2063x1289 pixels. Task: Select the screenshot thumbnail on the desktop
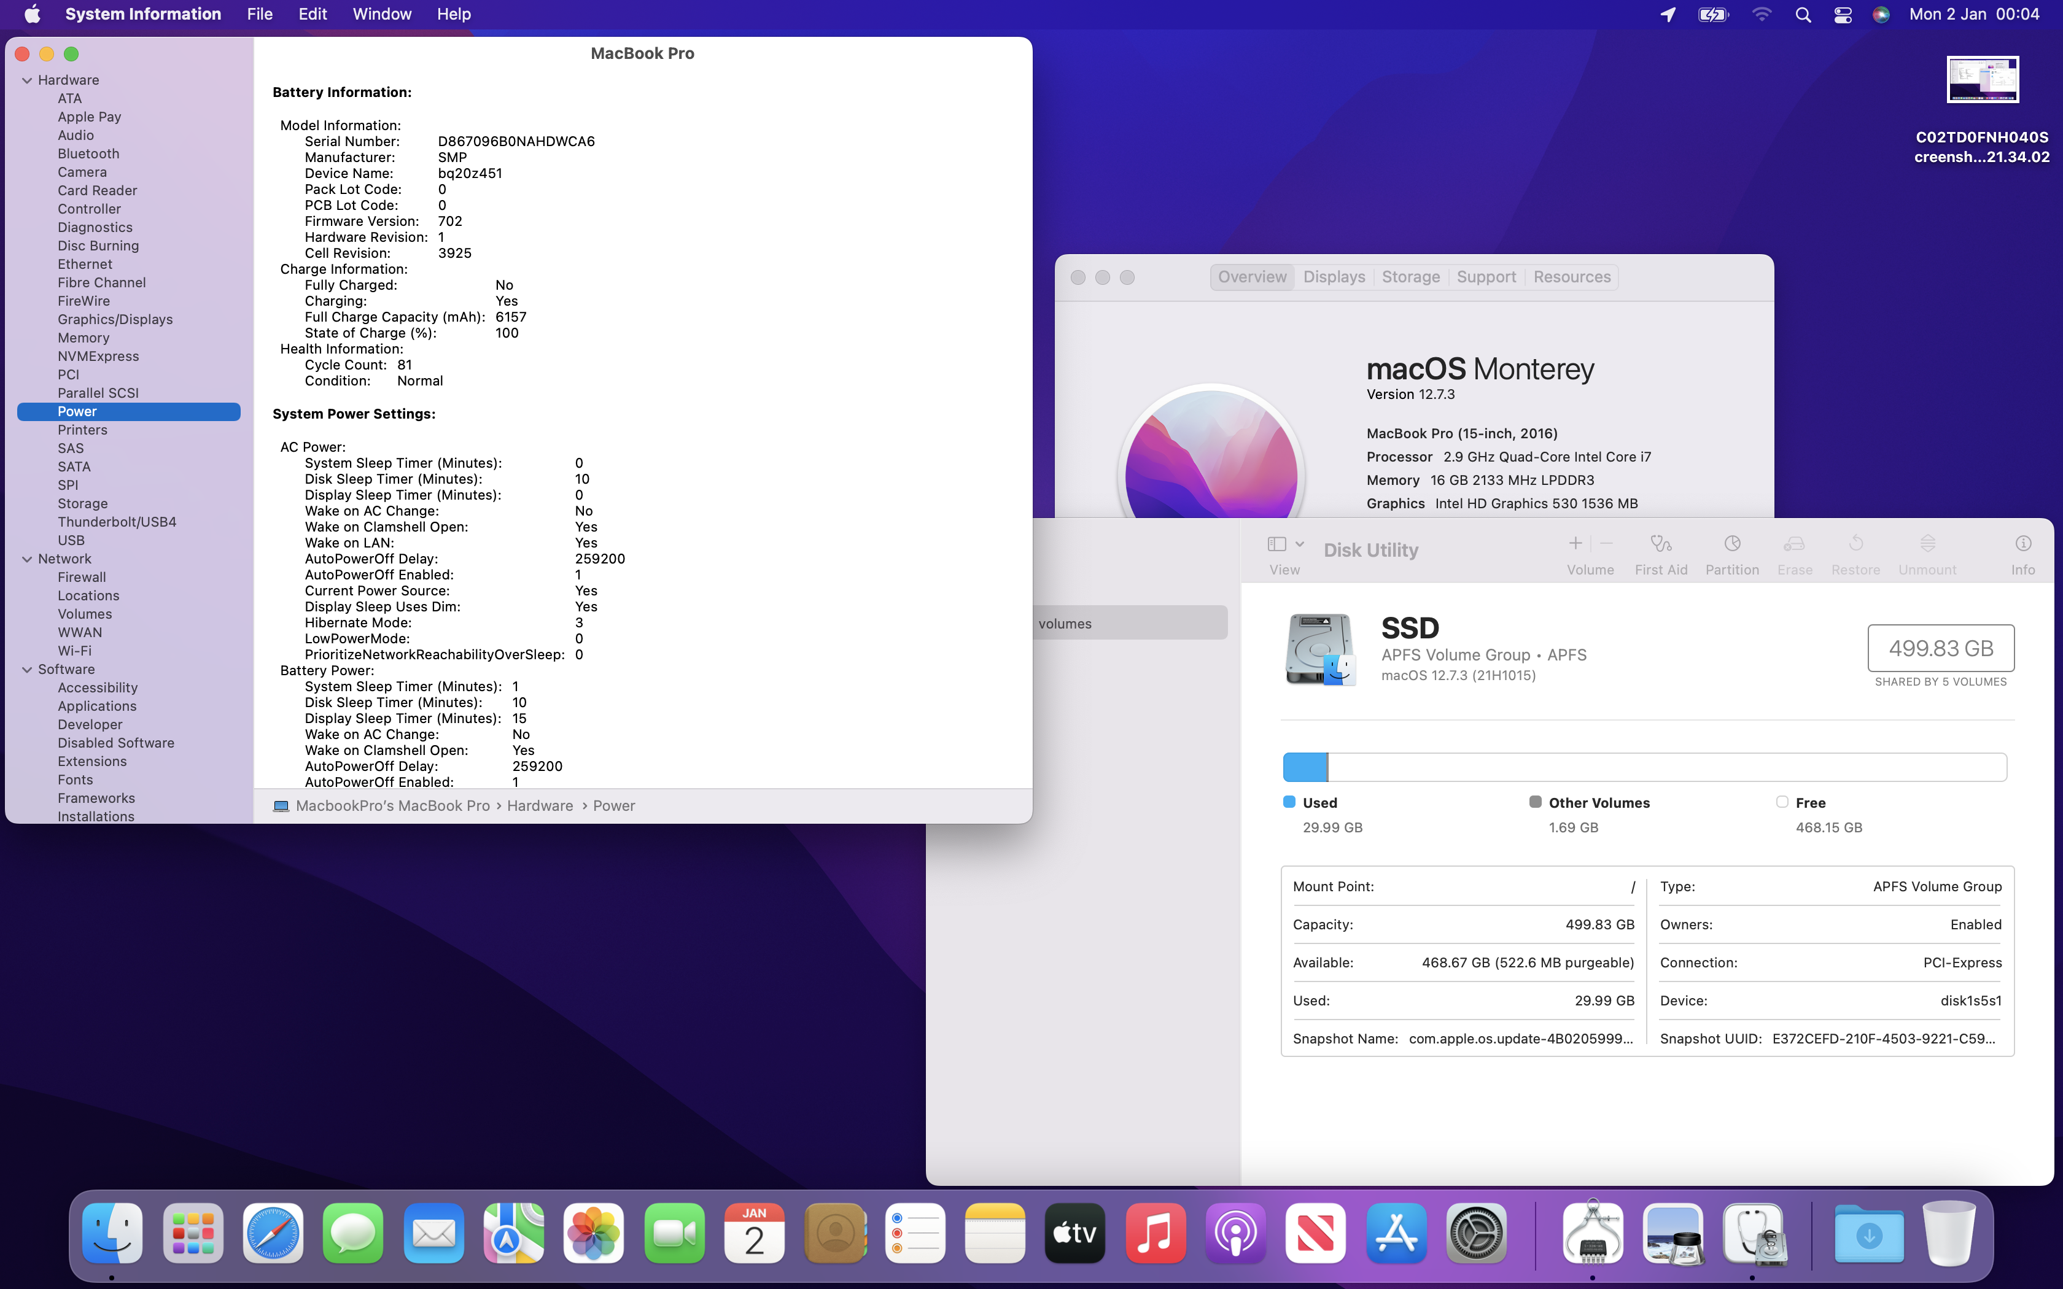click(1982, 79)
